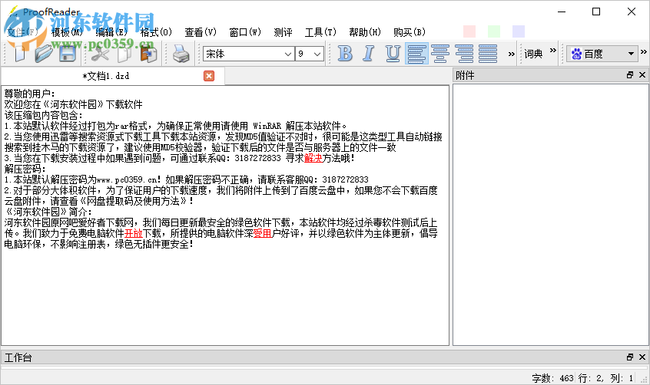Open the 格式(O) menu

coord(156,32)
